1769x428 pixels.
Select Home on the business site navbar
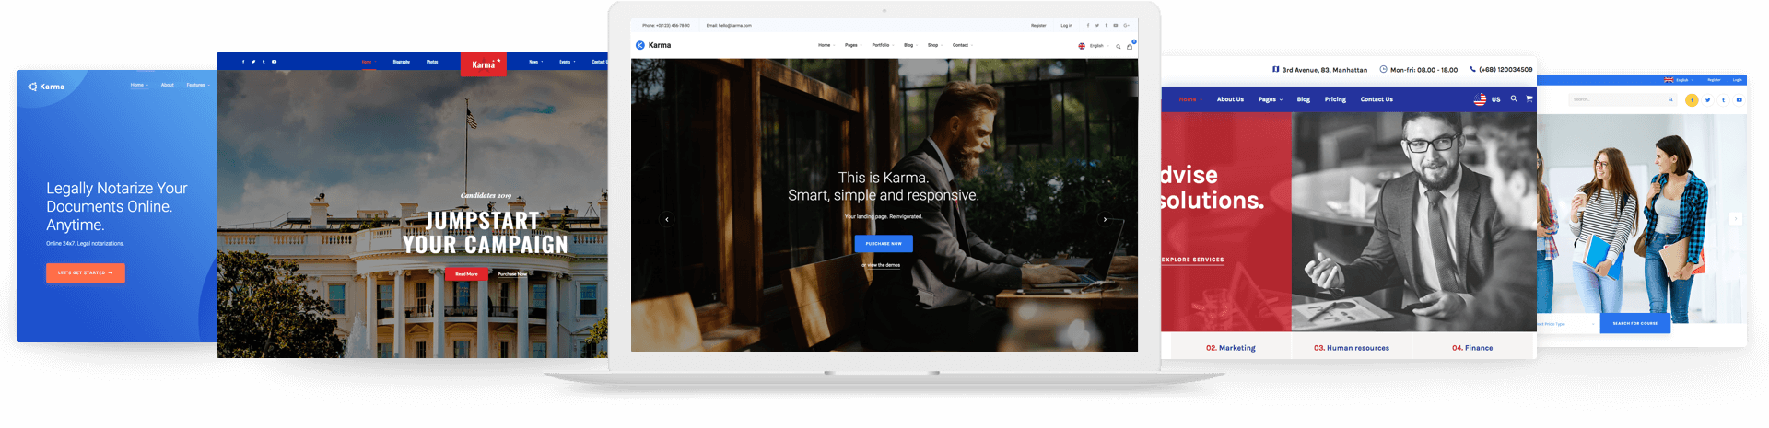(x=1190, y=99)
